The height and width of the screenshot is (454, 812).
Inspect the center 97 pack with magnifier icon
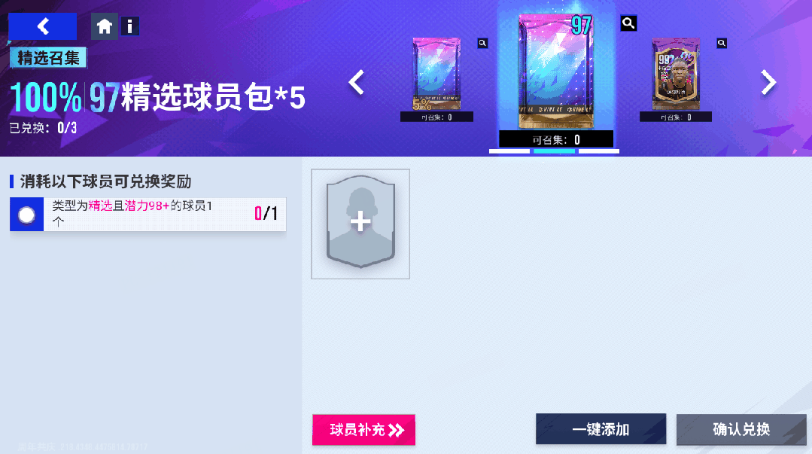click(x=628, y=23)
